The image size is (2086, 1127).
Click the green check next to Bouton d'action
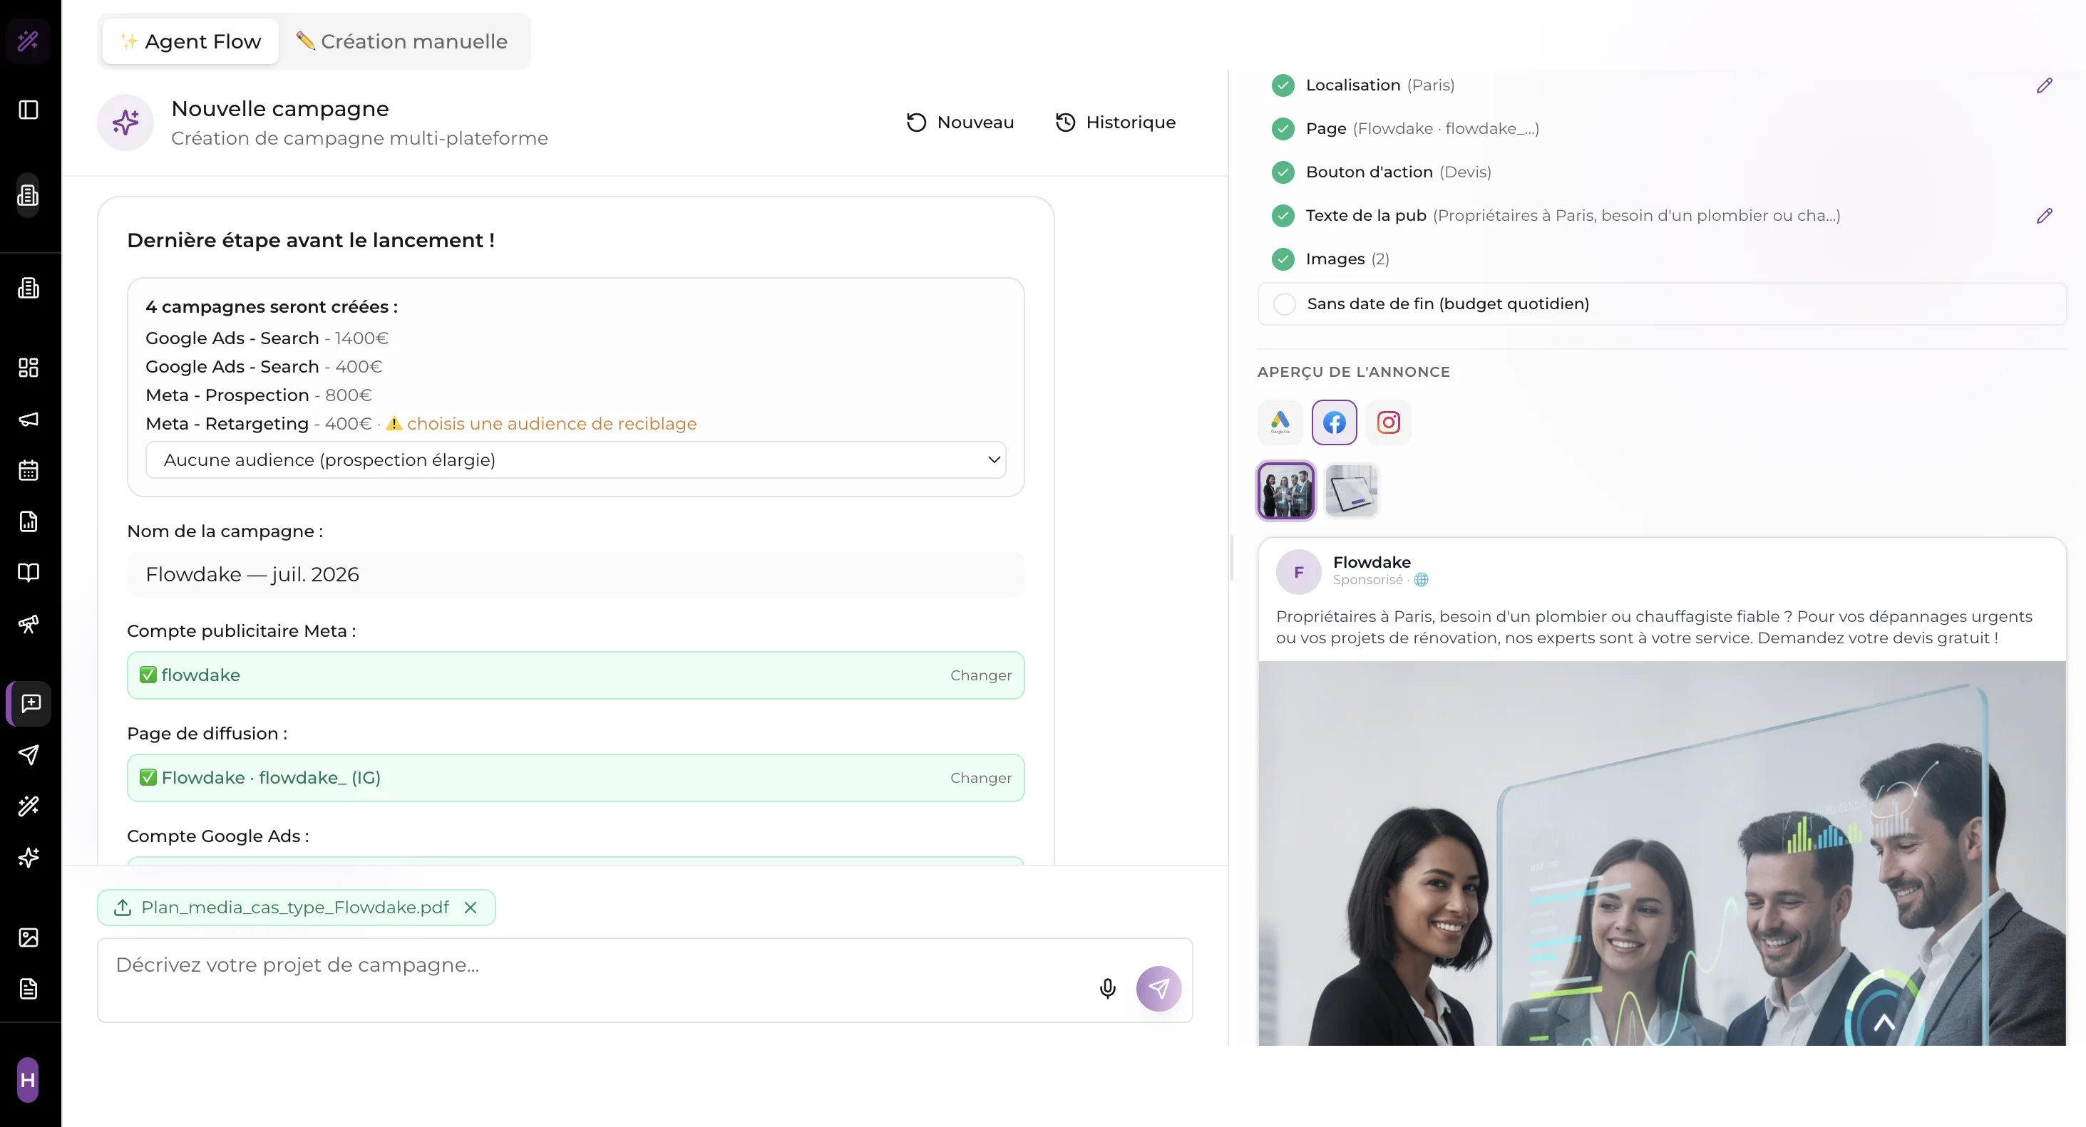pyautogui.click(x=1283, y=172)
